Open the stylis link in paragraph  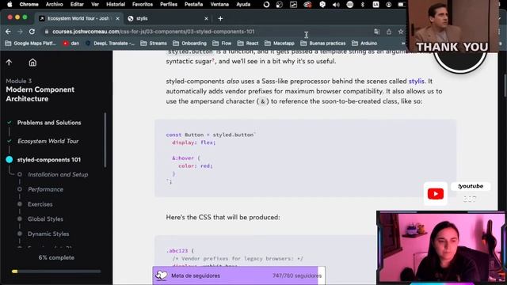416,81
